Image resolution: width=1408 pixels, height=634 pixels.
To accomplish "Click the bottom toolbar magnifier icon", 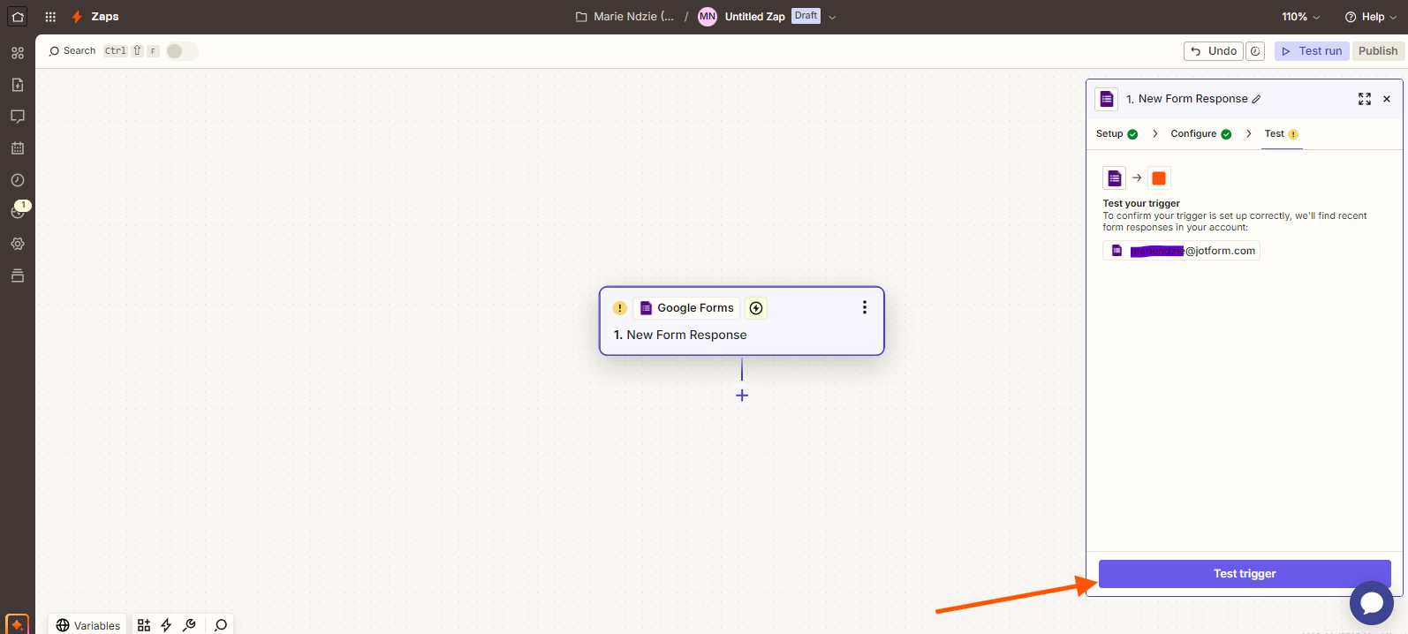I will click(x=221, y=625).
